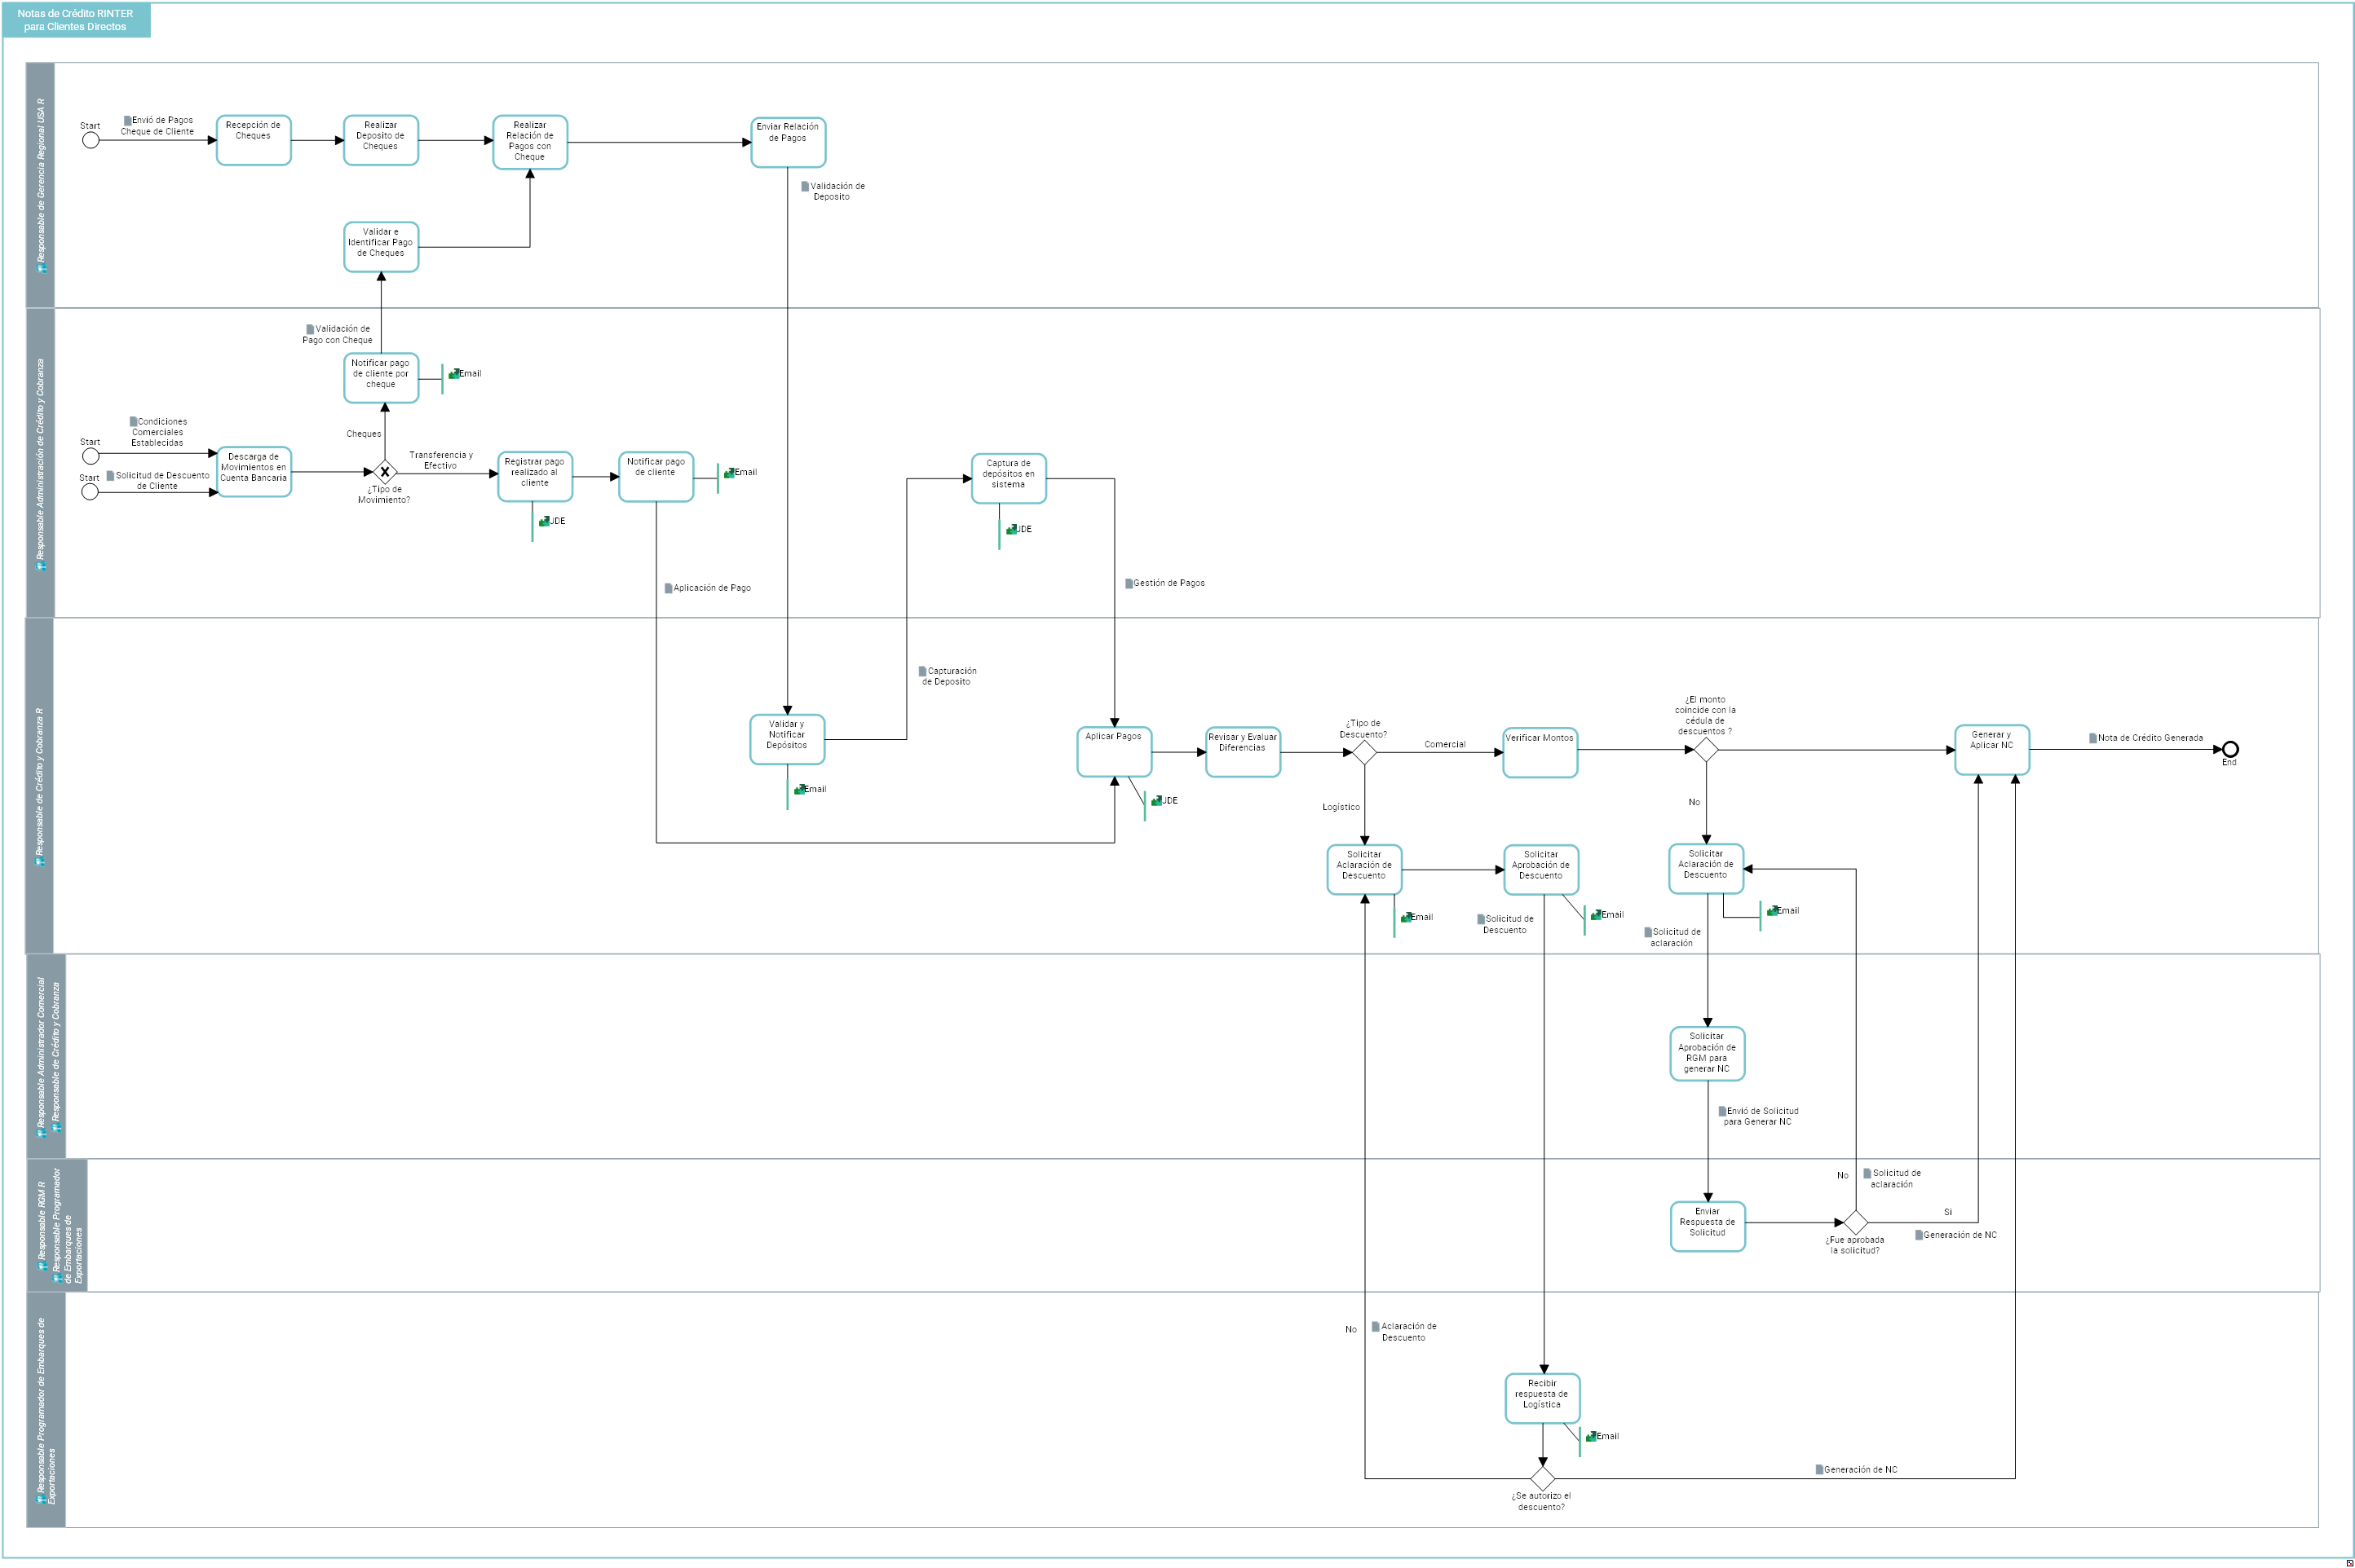The width and height of the screenshot is (2355, 1568).
Task: Select the Solicitar Aprobación de RGM para generar NC task
Action: coord(1708,1054)
